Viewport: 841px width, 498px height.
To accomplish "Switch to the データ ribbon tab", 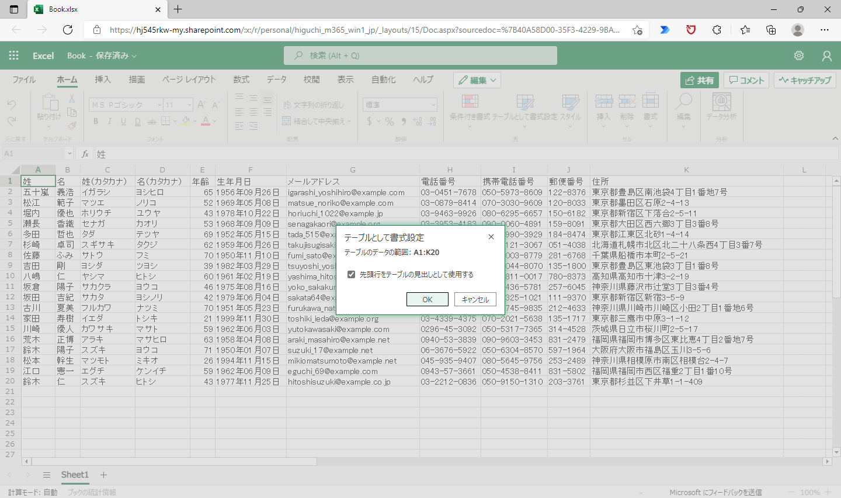I will coord(277,79).
